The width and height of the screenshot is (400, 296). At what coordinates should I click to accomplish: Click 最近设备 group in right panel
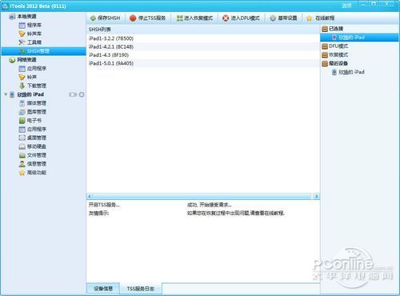coord(335,63)
